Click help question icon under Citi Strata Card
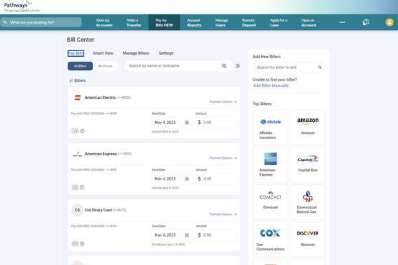398x265 pixels. (82, 244)
